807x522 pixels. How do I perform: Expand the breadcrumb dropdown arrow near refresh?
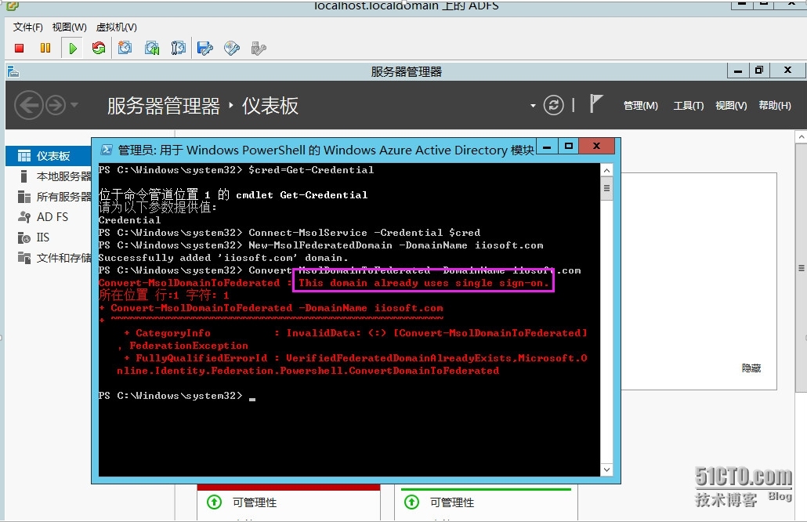533,106
